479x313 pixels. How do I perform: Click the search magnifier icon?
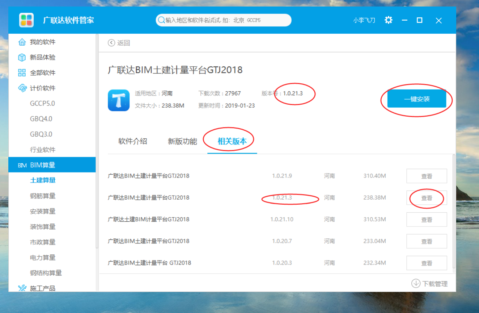(161, 20)
